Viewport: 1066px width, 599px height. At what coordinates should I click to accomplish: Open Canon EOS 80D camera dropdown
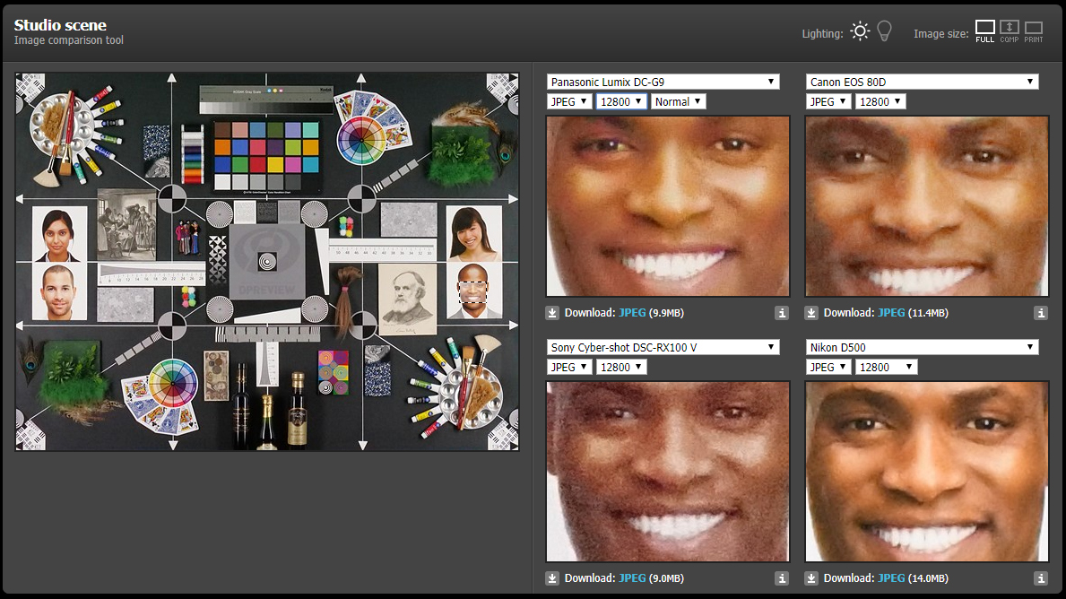[x=922, y=82]
